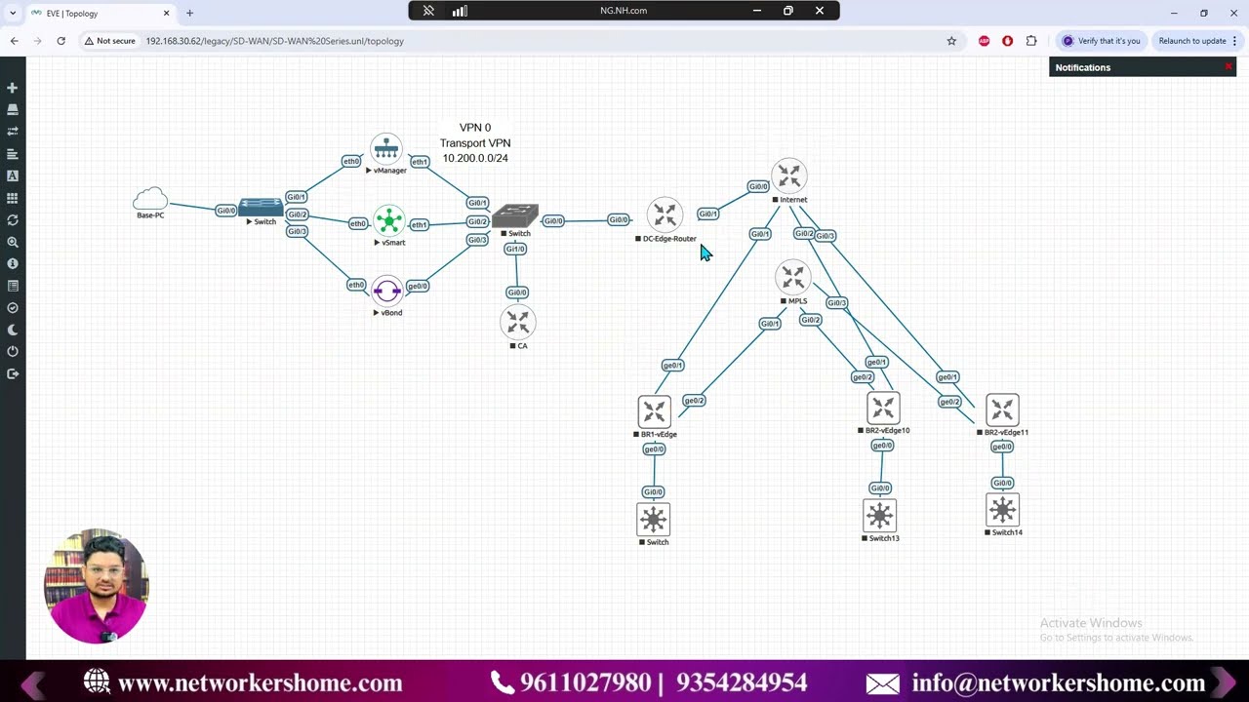
Task: Open the grid sidebar icon
Action: point(13,198)
